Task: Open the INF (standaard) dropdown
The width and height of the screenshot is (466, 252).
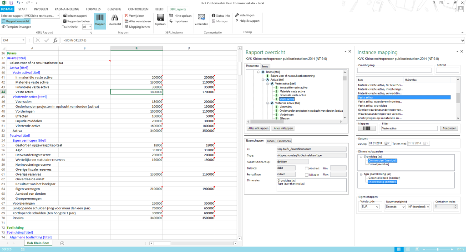Action: point(428,207)
